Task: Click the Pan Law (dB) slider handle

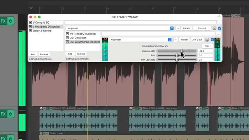Action: [x=177, y=59]
